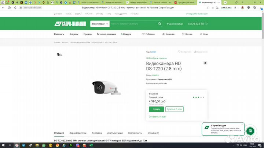
Task: Open the ENG language indicator in tray
Action: click(x=245, y=145)
